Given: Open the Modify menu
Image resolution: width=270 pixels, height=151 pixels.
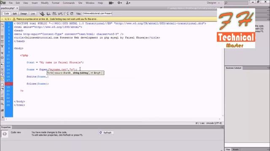Looking at the screenshot, I should point(45,3).
